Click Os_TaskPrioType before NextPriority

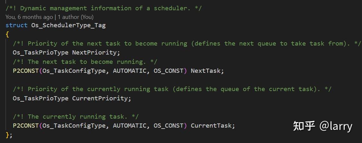(x=40, y=53)
